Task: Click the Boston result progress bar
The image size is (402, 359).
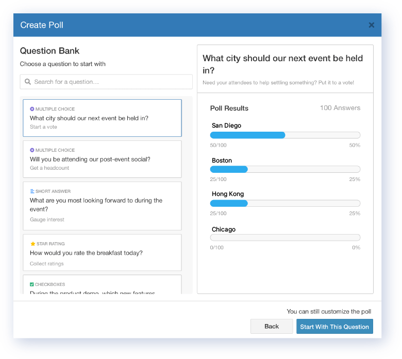Action: pos(285,169)
